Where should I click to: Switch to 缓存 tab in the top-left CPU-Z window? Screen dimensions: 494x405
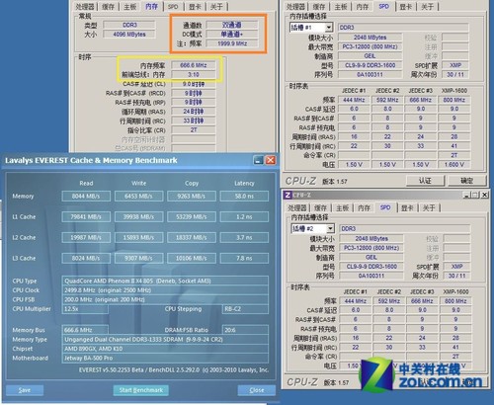pos(109,7)
